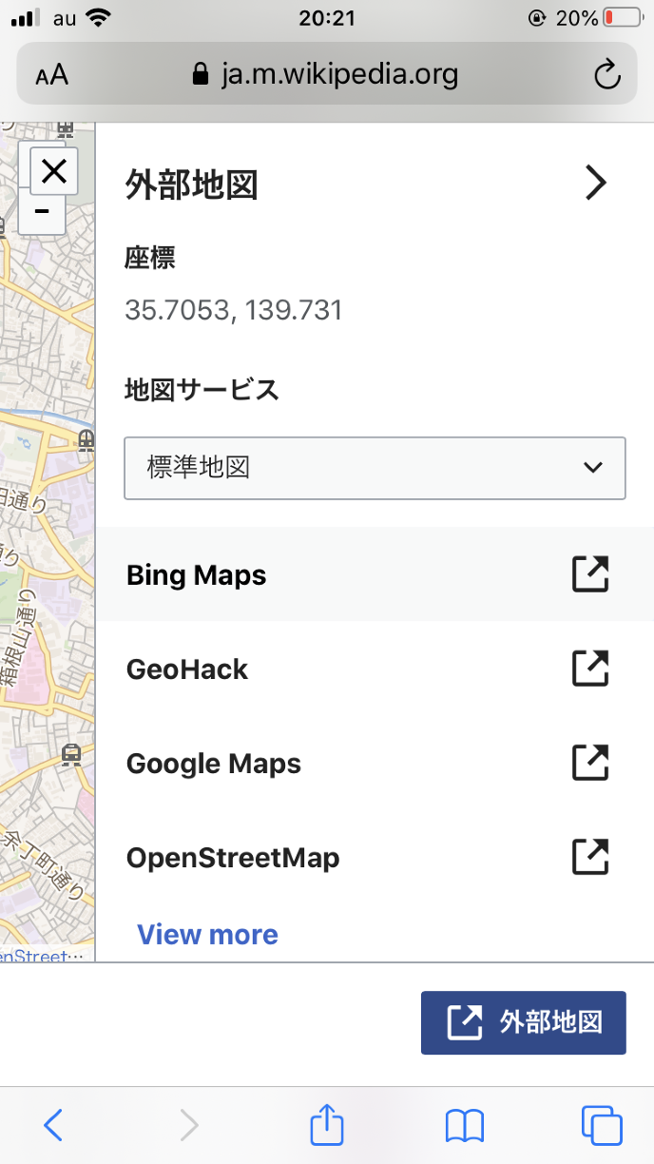Open GeoHack external link icon
The height and width of the screenshot is (1164, 654).
click(x=589, y=669)
